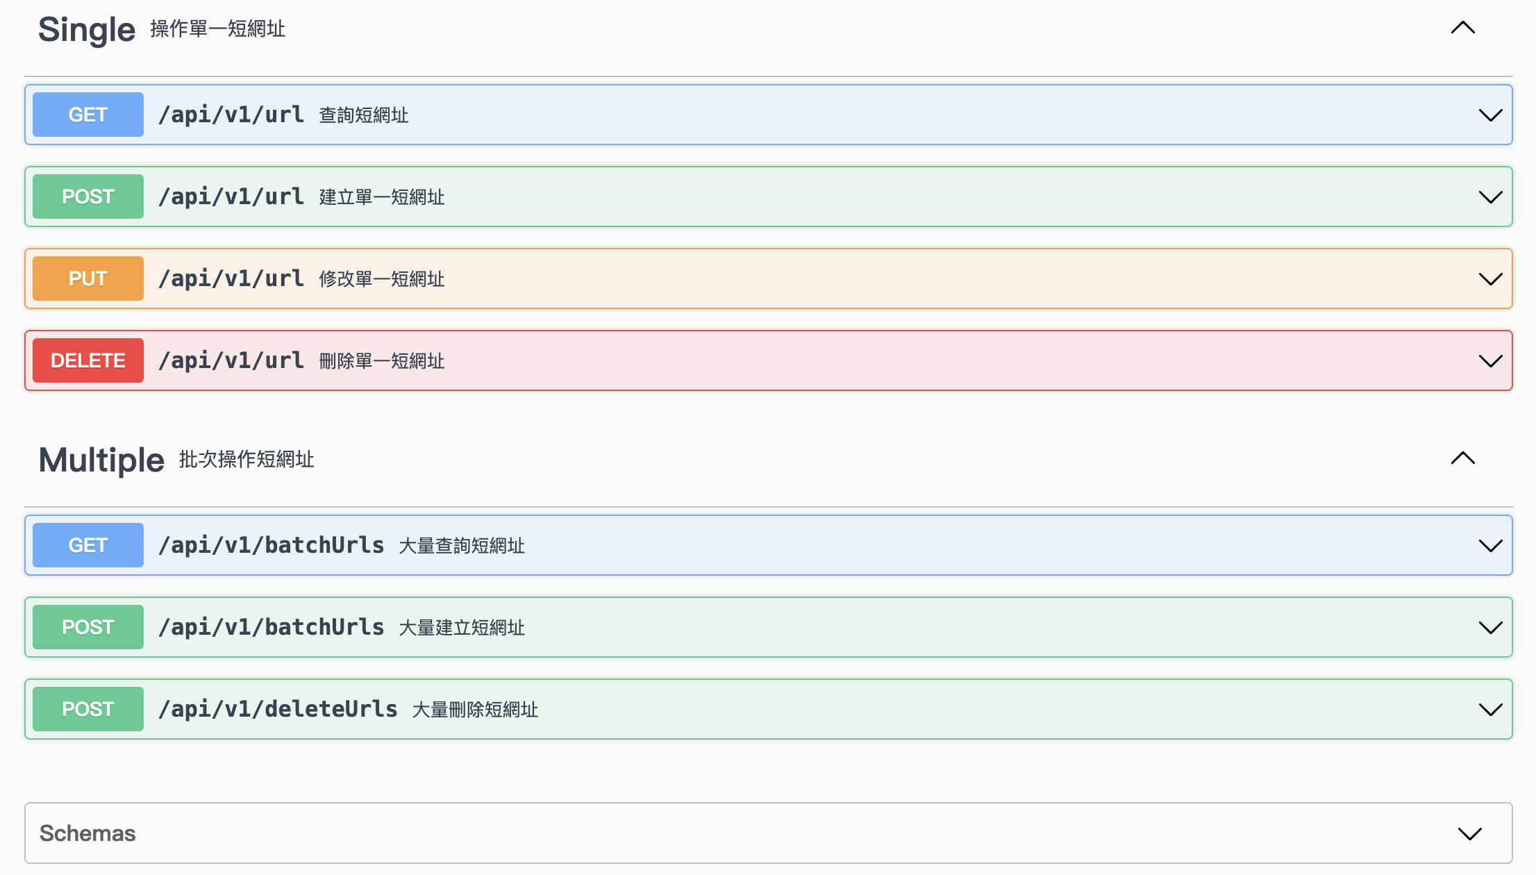
Task: Click the POST badge for deleteUrls
Action: click(x=88, y=709)
